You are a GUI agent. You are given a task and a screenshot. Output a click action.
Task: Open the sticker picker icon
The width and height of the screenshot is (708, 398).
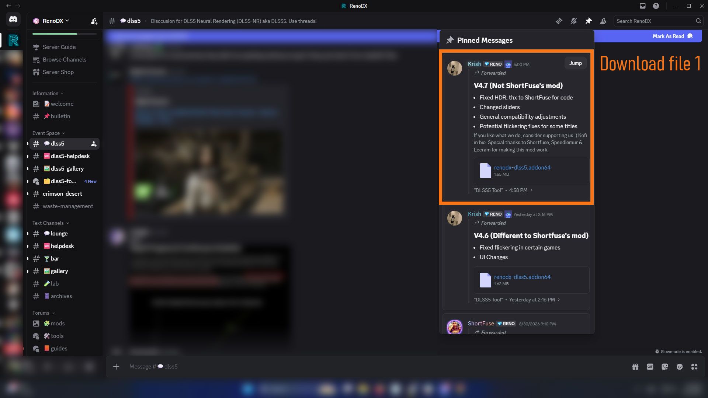665,367
